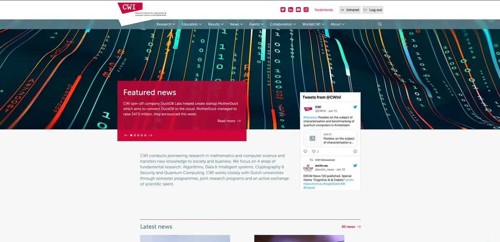Open the info icon on the tweet widget
Image resolution: width=500 pixels, height=242 pixels.
click(355, 151)
